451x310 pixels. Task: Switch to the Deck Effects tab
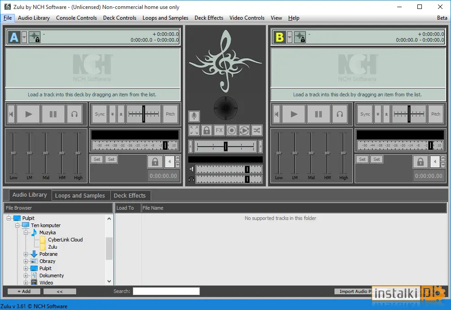pos(130,196)
